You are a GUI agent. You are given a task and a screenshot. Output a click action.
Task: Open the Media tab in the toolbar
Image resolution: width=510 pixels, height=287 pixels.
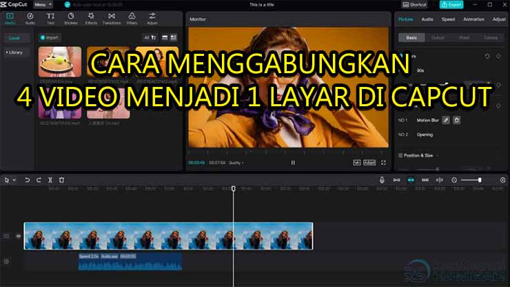10,19
